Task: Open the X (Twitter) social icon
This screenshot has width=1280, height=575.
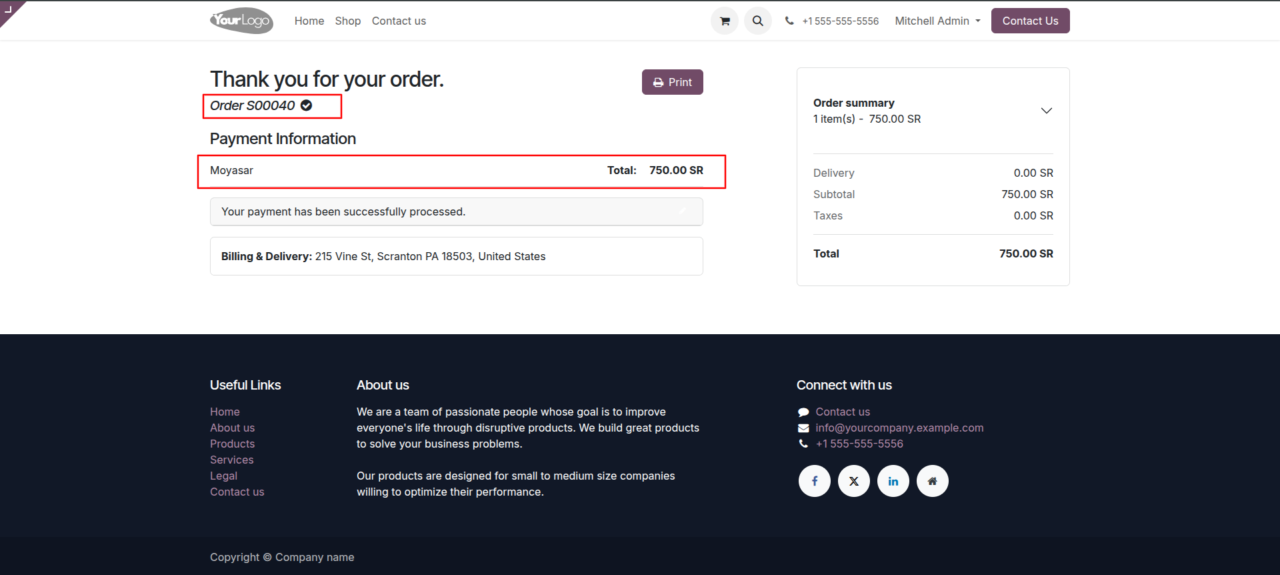Action: tap(854, 481)
